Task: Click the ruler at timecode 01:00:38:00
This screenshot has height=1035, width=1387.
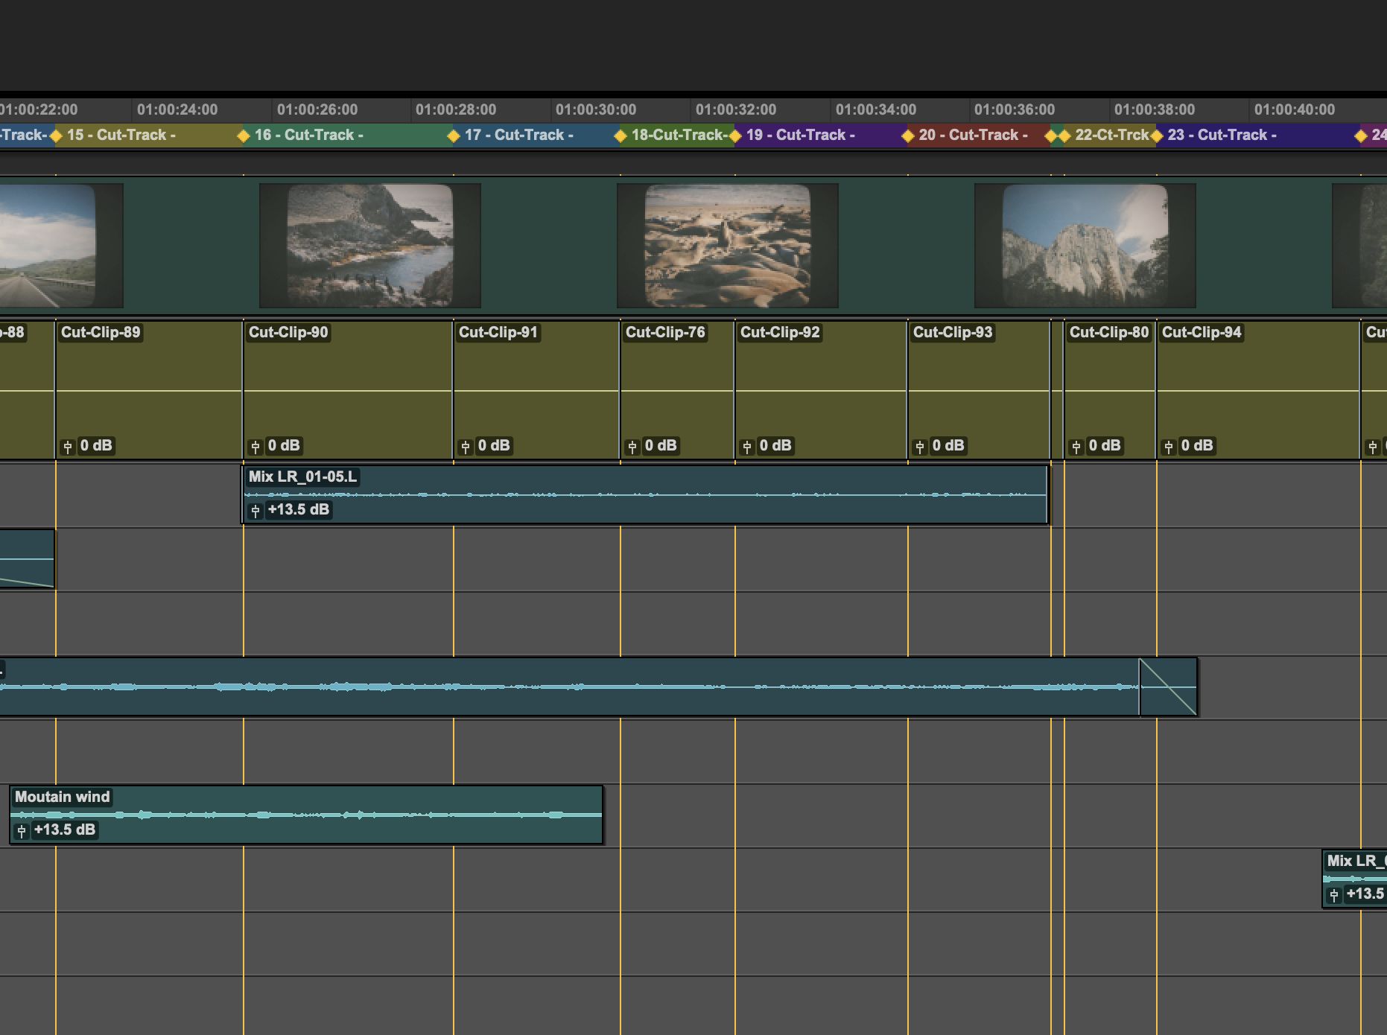Action: tap(1155, 110)
